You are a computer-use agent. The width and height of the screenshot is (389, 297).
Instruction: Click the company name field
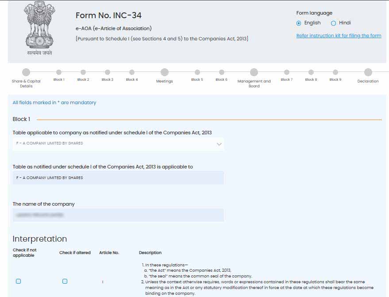pyautogui.click(x=118, y=215)
